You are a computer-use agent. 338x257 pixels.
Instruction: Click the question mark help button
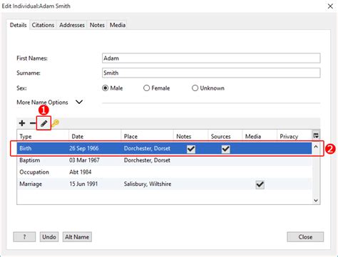tap(24, 237)
